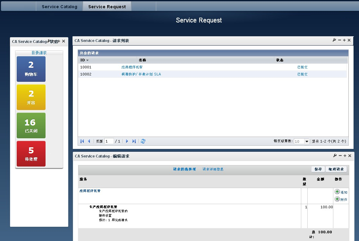
Task: Open request 应用程序托管 link
Action: coord(132,67)
